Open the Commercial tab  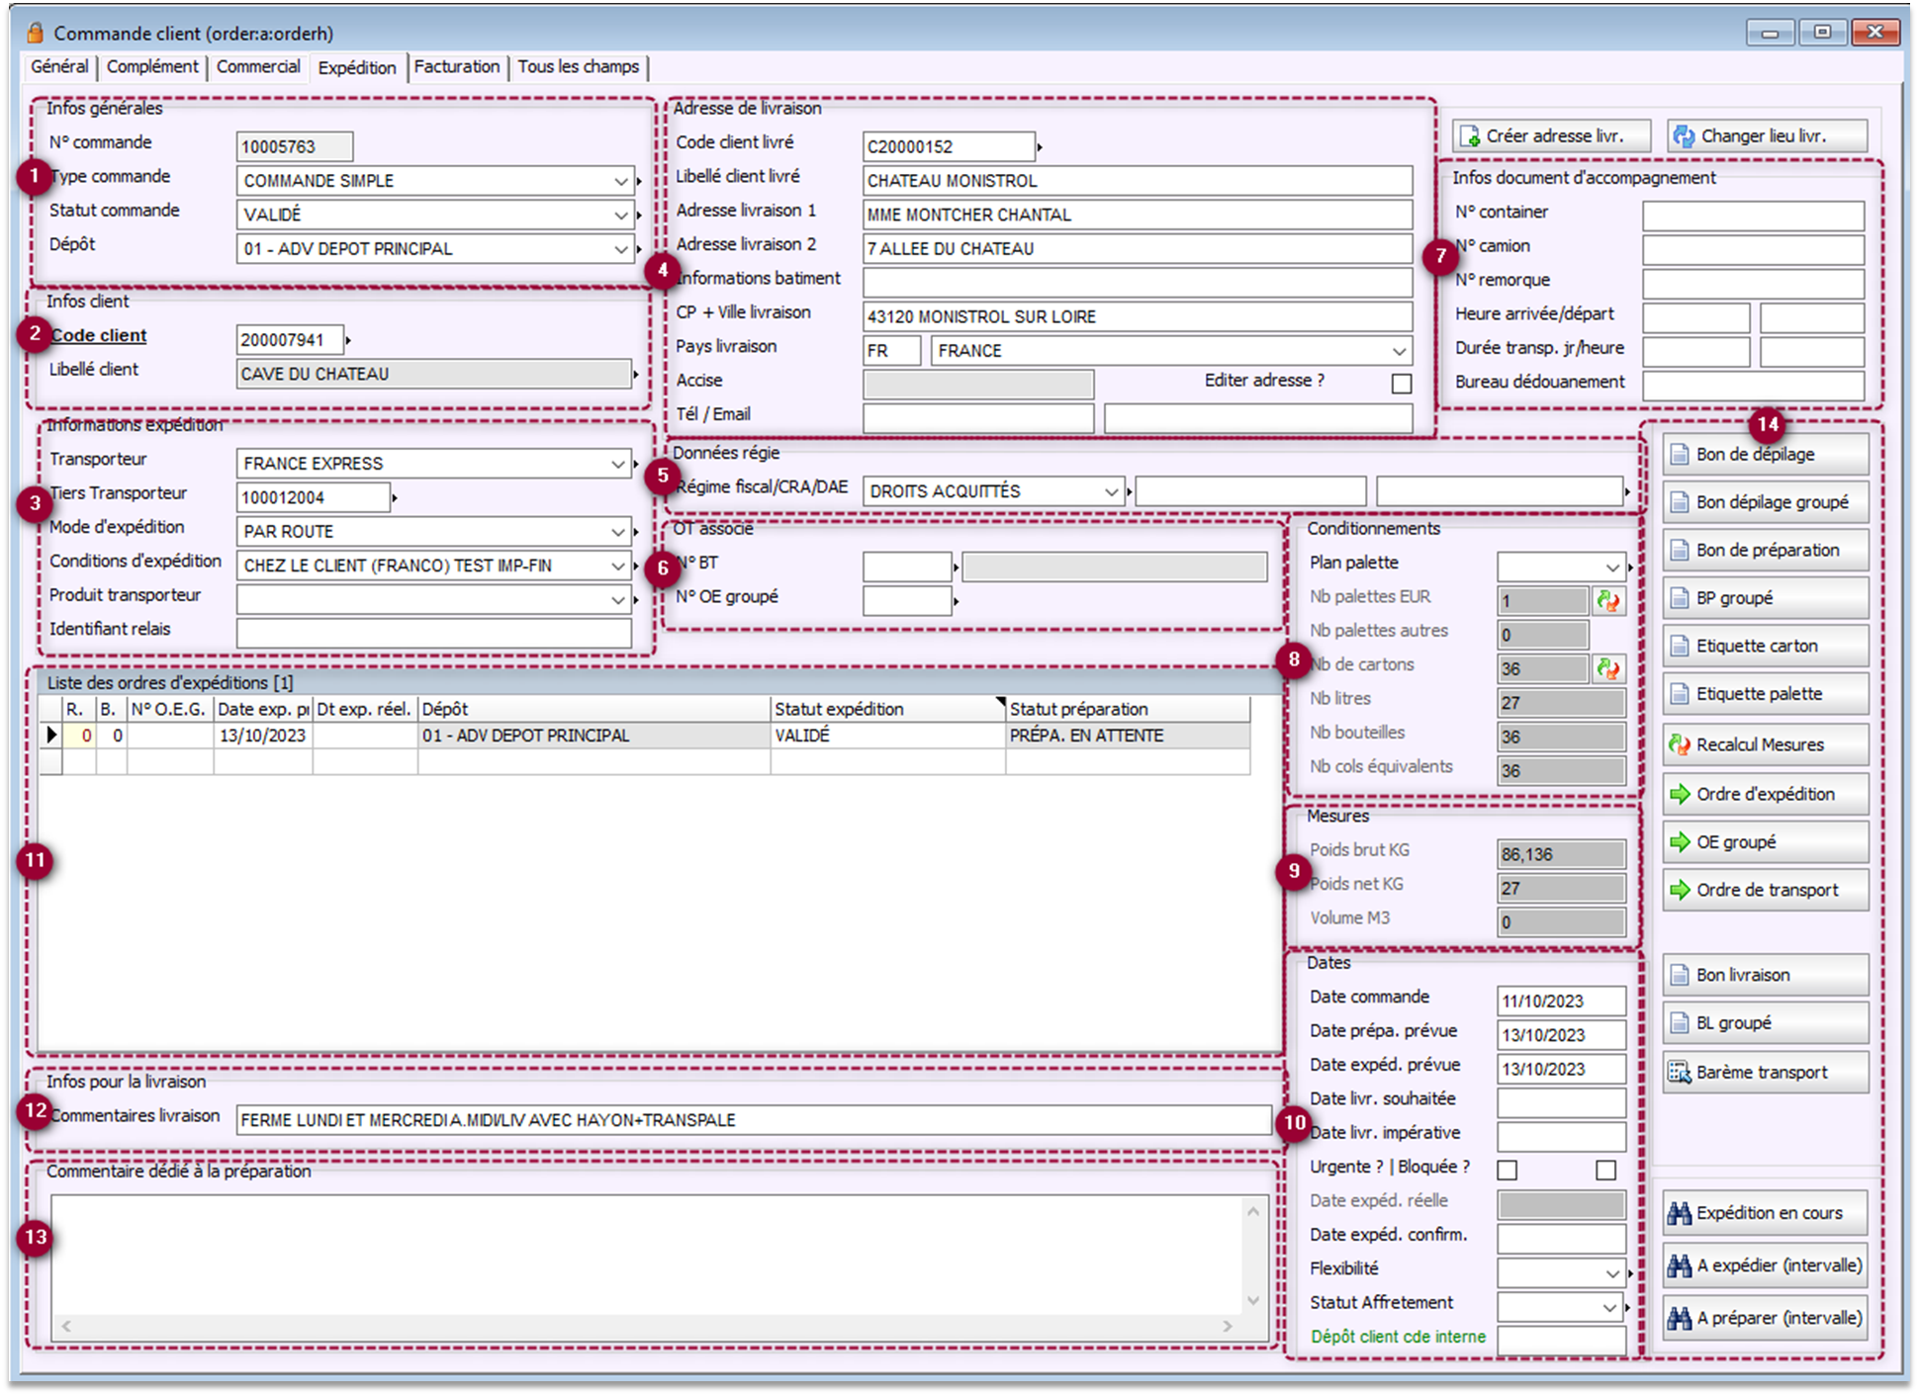(258, 66)
